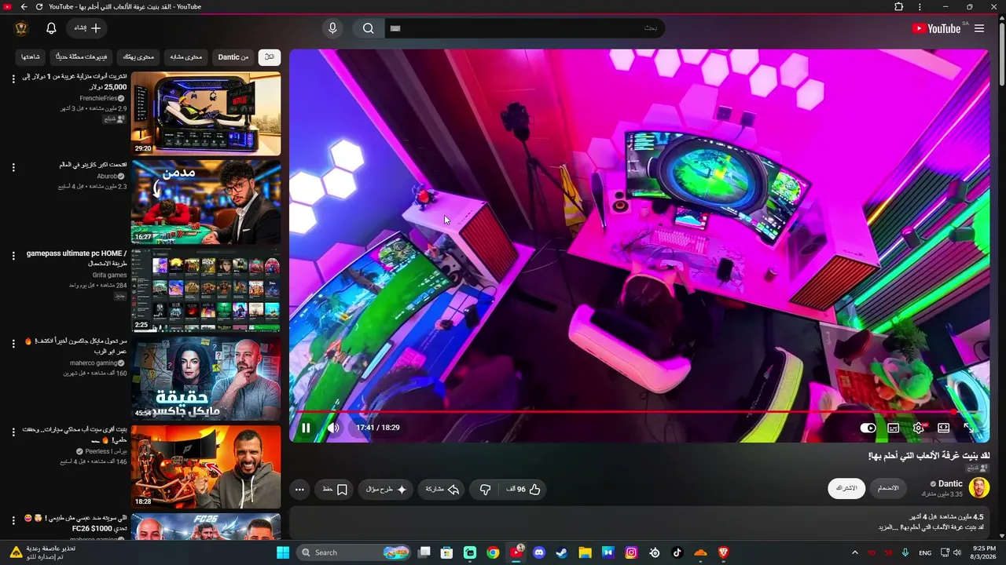Open the Aburob casino video thumbnail 16:27

coord(206,202)
